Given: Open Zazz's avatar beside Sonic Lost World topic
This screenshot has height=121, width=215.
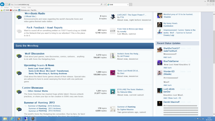Looking at the screenshot, I should point(113,73).
